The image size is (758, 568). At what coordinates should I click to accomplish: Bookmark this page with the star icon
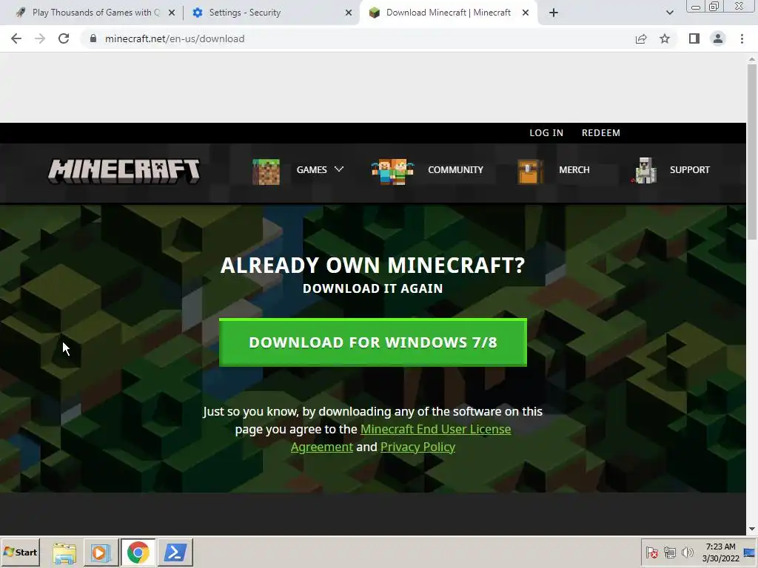(665, 38)
